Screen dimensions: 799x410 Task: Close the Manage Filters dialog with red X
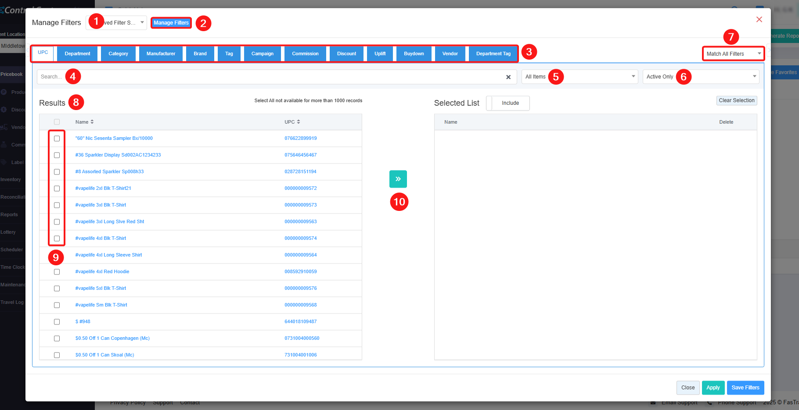point(759,19)
